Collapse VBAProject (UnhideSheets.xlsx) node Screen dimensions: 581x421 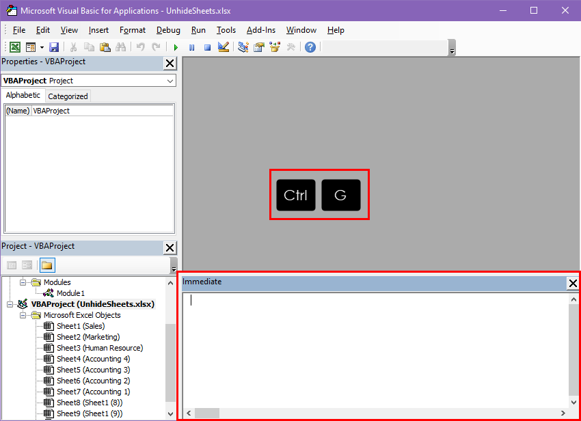point(10,304)
